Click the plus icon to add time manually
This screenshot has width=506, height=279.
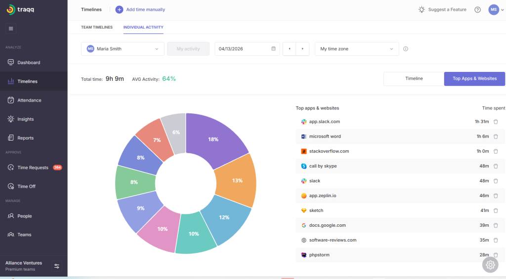[119, 9]
